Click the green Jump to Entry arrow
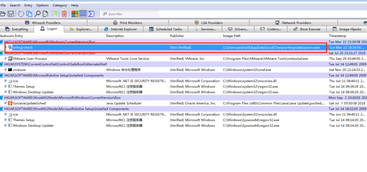This screenshot has width=367, height=172. click(x=54, y=14)
